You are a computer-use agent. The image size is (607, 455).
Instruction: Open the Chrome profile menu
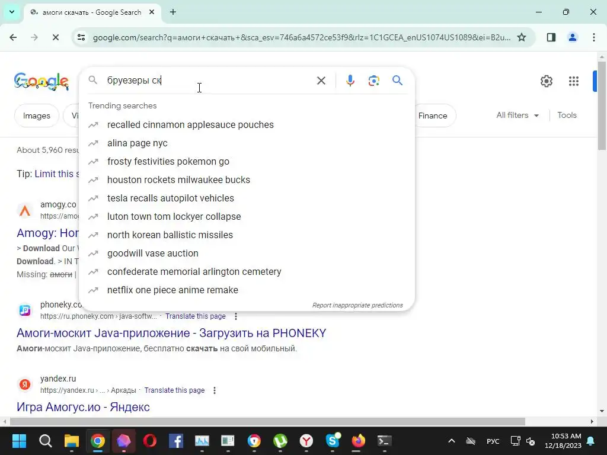pyautogui.click(x=573, y=37)
